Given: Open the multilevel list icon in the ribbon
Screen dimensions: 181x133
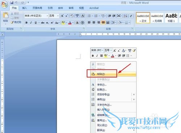Looking at the screenshot, I should (x=103, y=16).
